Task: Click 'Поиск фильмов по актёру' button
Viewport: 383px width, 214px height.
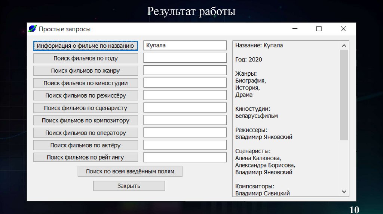Action: point(86,145)
